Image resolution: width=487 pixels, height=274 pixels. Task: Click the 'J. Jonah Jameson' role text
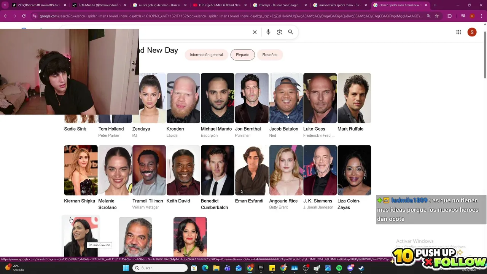tap(318, 207)
